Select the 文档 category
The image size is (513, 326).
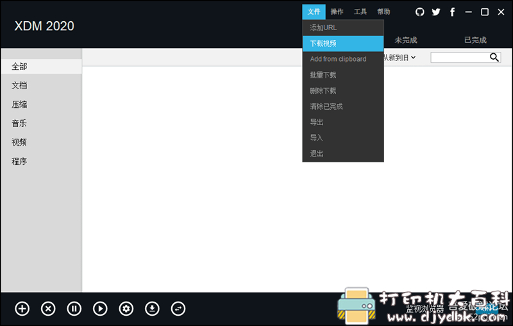point(41,85)
